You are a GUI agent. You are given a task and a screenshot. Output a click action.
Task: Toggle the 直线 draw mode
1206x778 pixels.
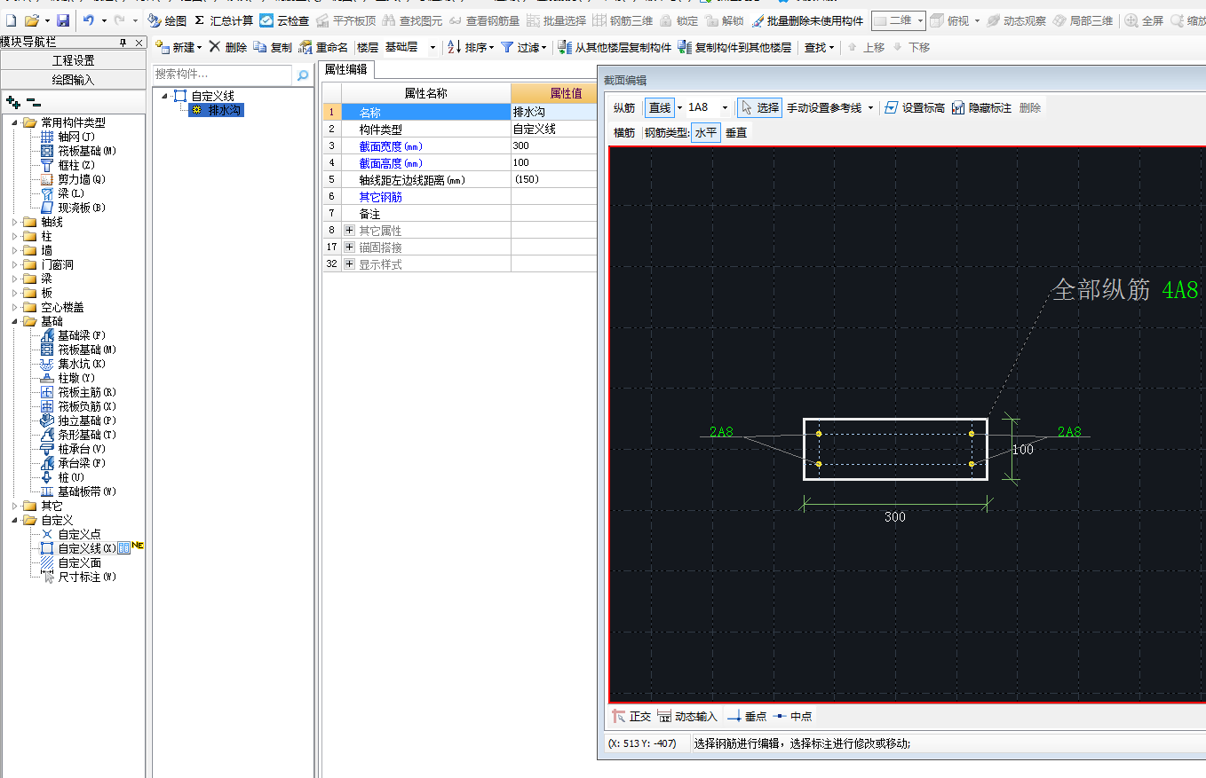tap(660, 107)
